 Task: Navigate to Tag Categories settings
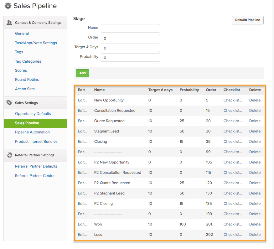point(28,61)
